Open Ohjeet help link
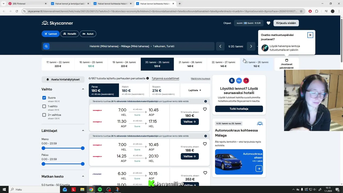This screenshot has height=193, width=343. (227, 23)
